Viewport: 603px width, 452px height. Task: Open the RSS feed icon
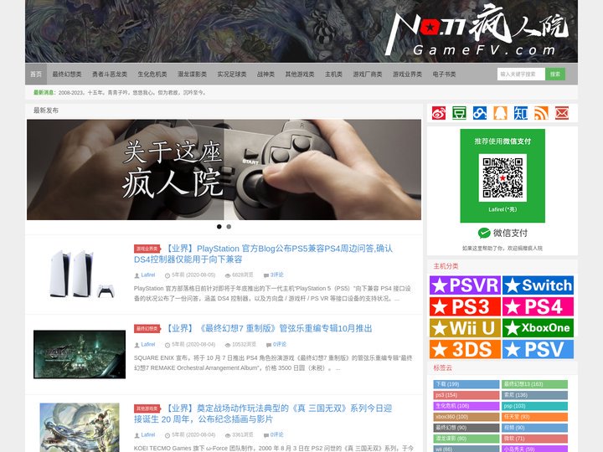pyautogui.click(x=541, y=113)
